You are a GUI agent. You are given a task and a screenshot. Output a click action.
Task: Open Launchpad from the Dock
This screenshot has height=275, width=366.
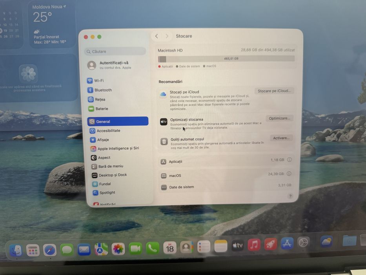[33, 250]
